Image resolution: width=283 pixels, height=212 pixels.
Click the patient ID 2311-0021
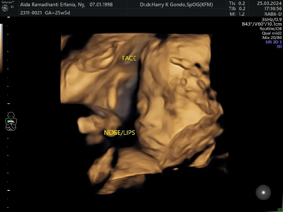pos(31,13)
